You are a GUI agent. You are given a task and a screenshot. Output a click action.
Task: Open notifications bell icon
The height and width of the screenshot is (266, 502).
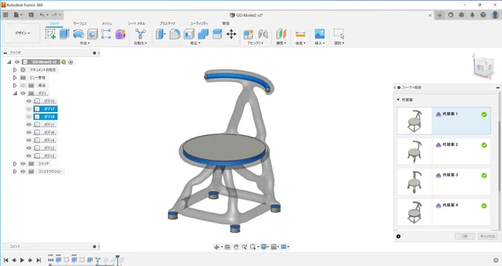click(472, 15)
